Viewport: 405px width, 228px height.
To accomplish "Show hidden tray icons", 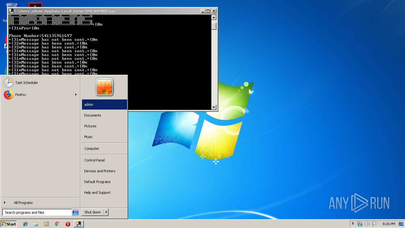I will pyautogui.click(x=353, y=224).
